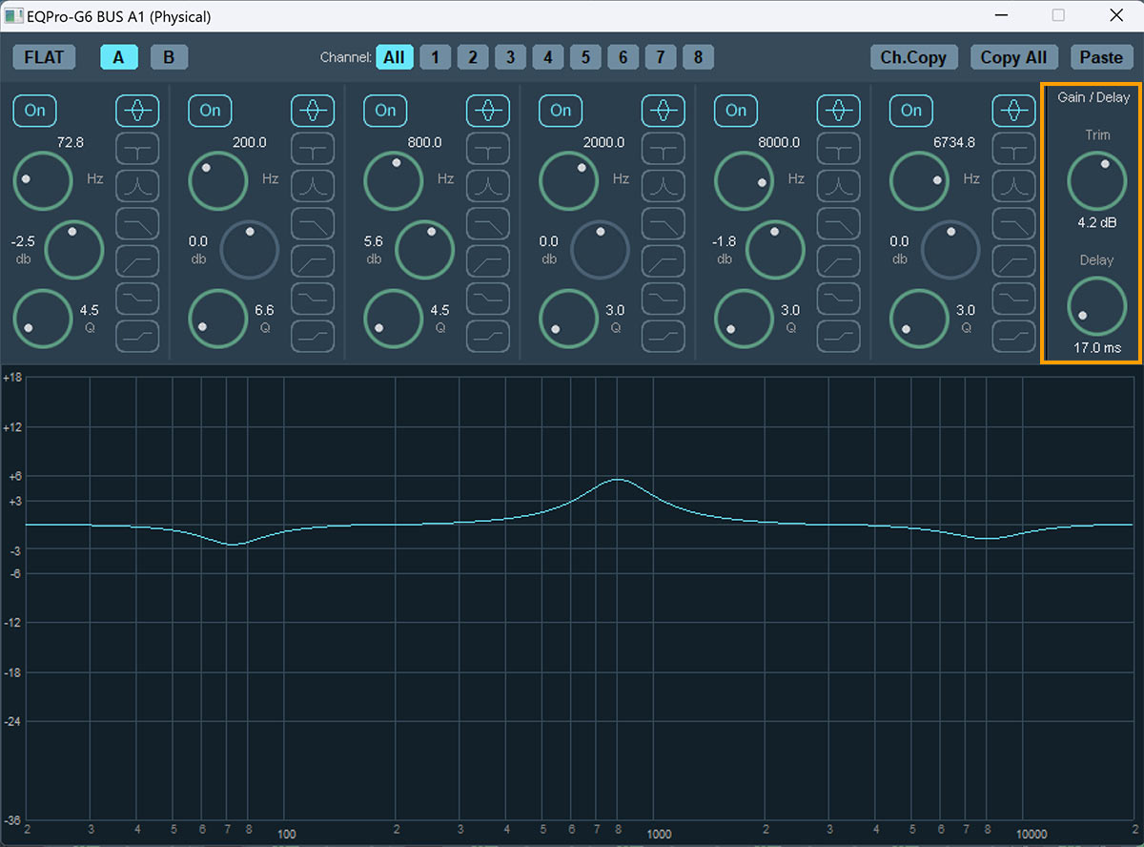This screenshot has width=1144, height=847.
Task: Toggle band 1 On button off
Action: point(34,111)
